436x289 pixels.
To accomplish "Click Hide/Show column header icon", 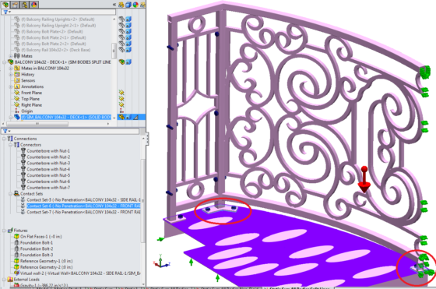I will click(121, 5).
